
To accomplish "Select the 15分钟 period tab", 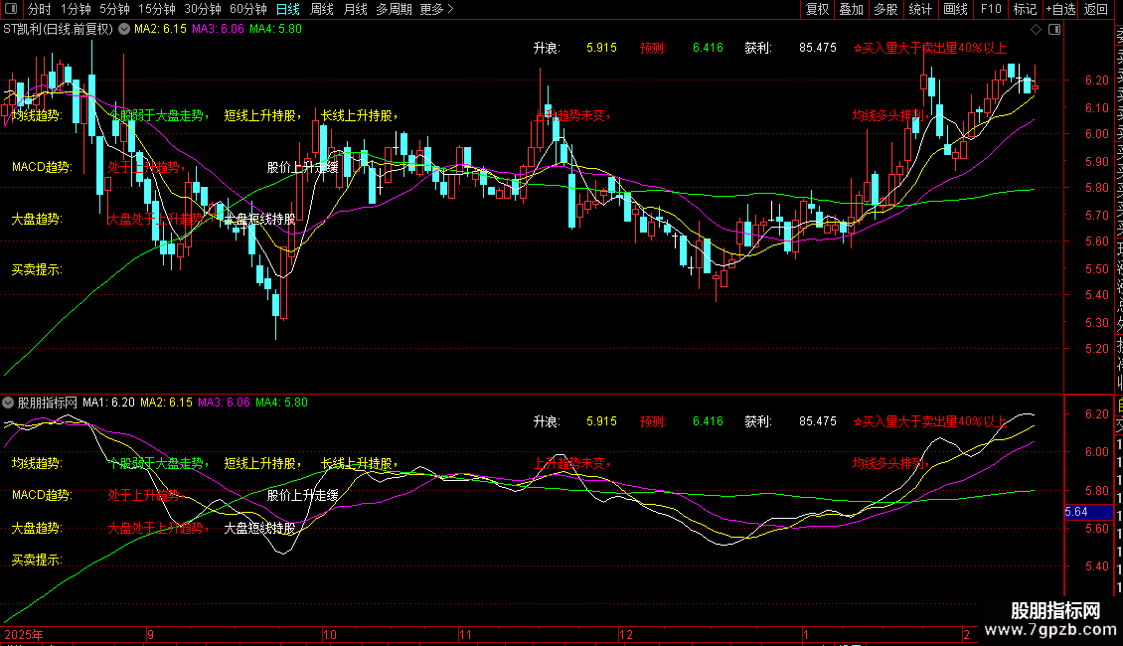I will point(157,9).
